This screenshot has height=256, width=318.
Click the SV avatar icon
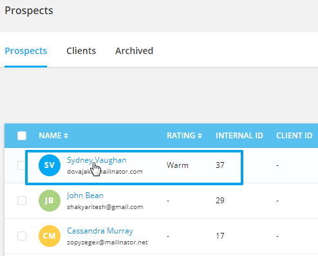tap(50, 165)
